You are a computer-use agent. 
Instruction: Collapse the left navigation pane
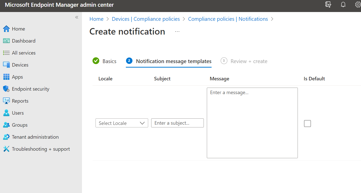pos(76,17)
